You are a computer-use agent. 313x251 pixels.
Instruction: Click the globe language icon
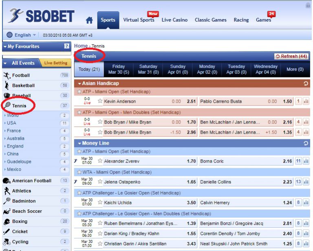[x=9, y=35]
